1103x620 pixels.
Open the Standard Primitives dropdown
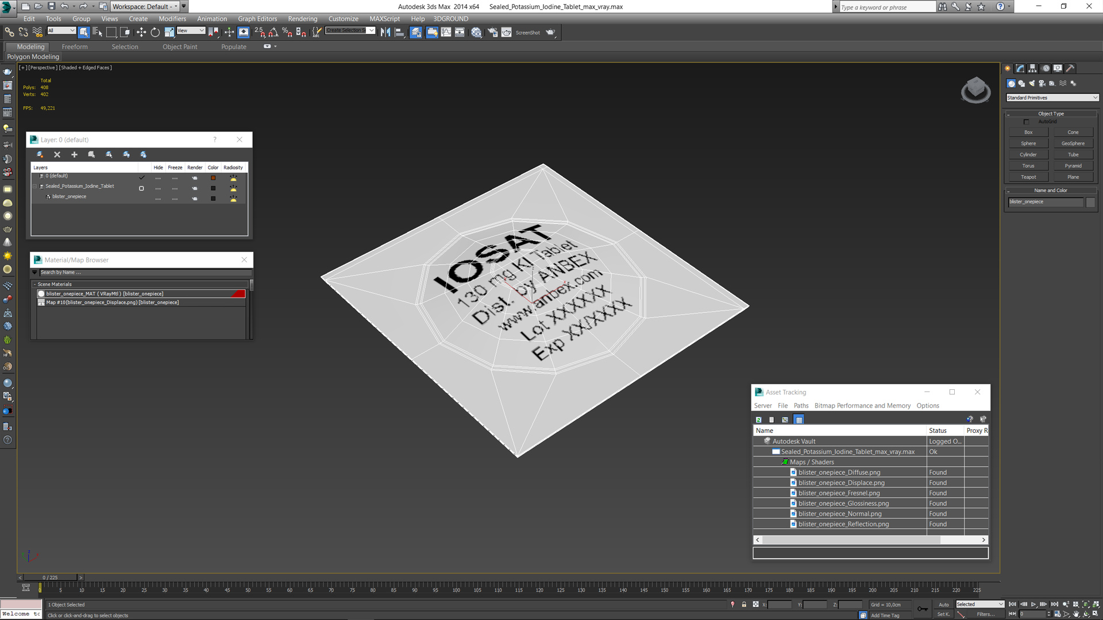pos(1051,97)
